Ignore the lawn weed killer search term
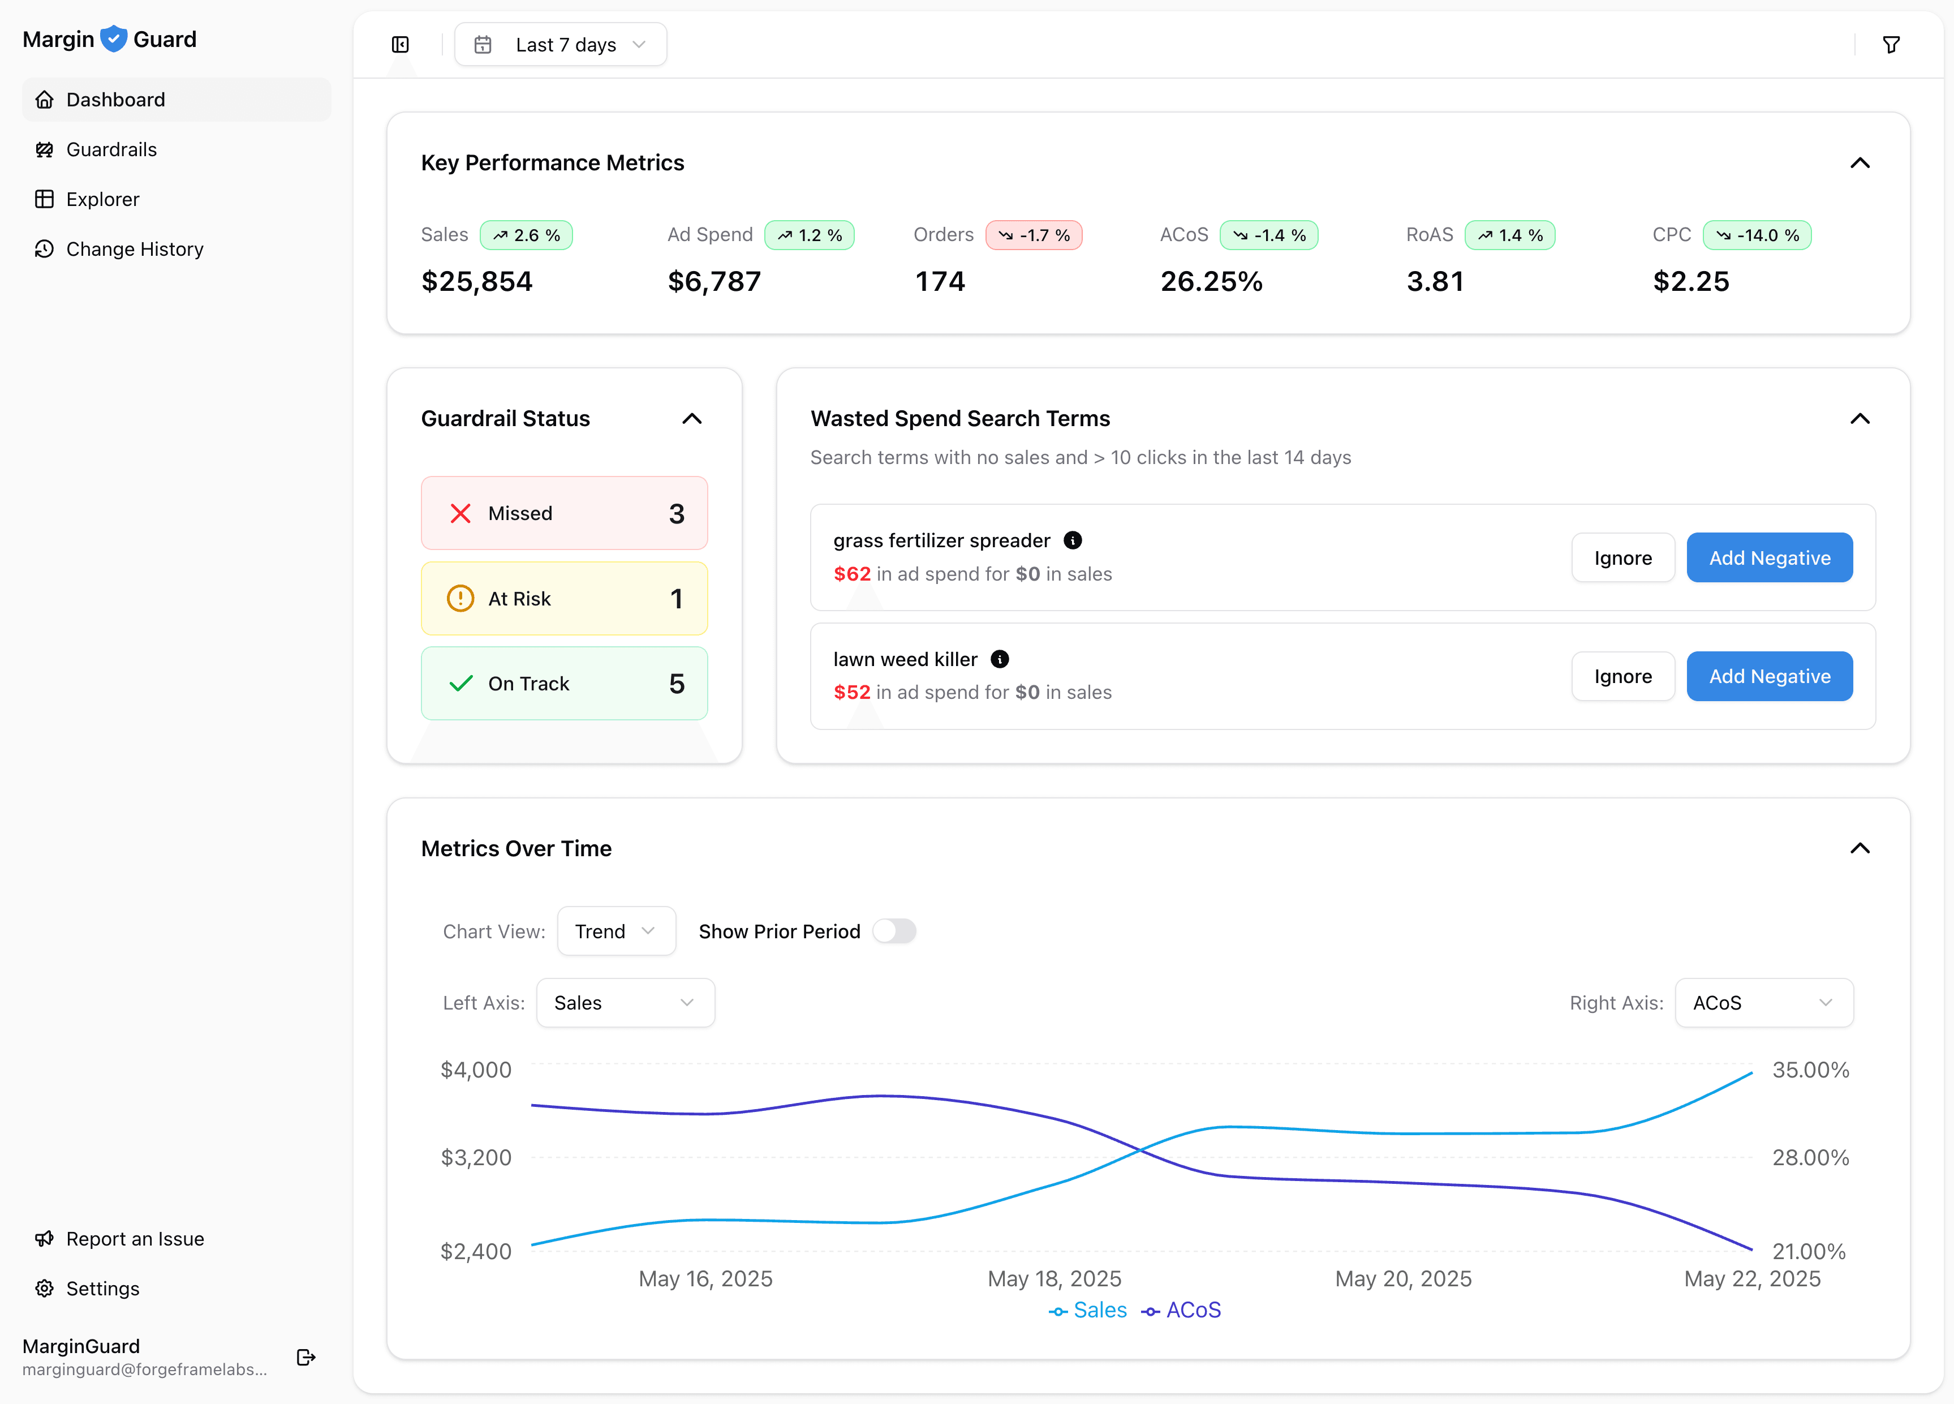 pyautogui.click(x=1622, y=676)
